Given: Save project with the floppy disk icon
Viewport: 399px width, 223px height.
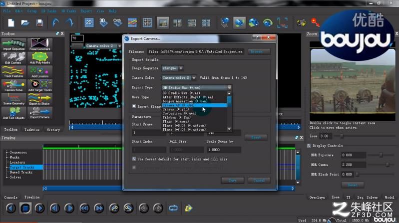Looking at the screenshot, I should [39, 23].
